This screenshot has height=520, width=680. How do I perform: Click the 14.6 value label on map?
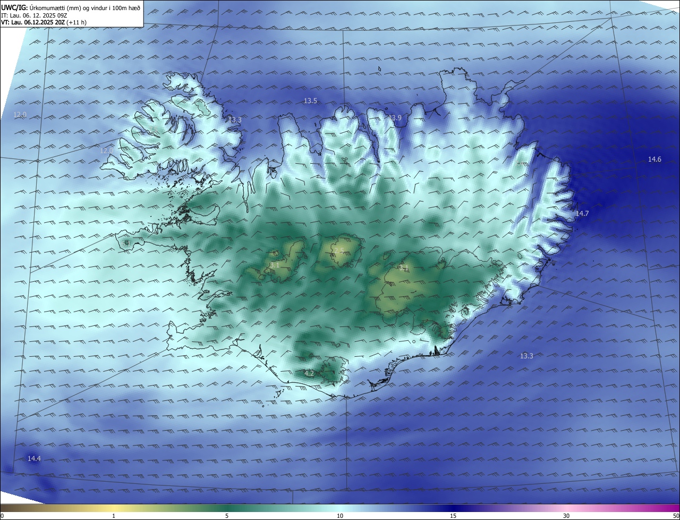coord(654,159)
